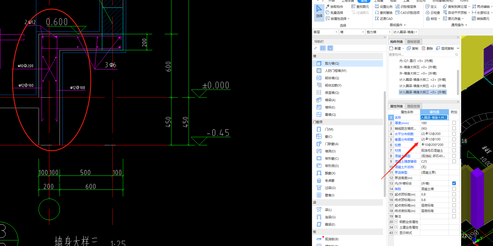Tick the 附加 checkbox for 轴线距左墙皮

454,128
